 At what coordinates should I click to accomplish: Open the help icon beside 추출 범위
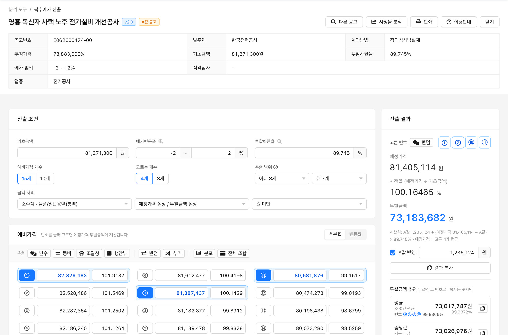pyautogui.click(x=276, y=167)
